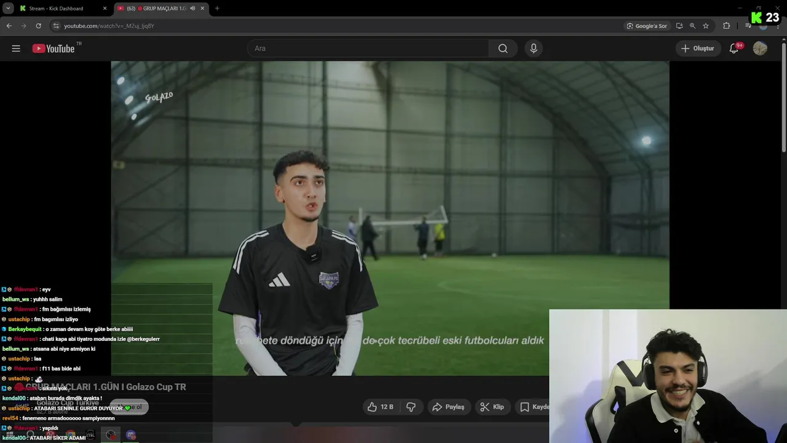Click chat message 'atabarı burada dimdik ayakta'
Image resolution: width=787 pixels, height=443 pixels.
tap(66, 399)
